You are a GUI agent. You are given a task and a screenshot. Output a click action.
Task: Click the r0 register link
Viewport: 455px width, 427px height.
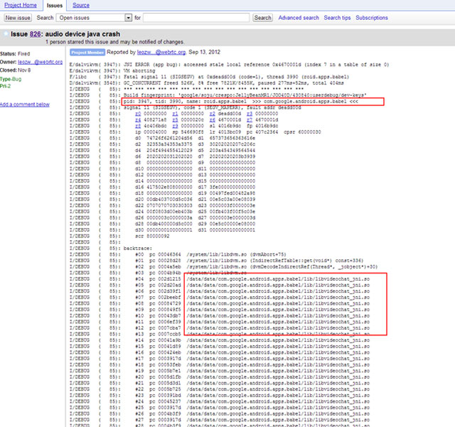[x=136, y=112]
